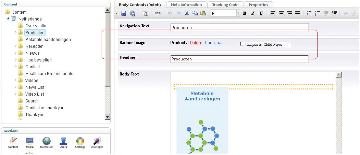Image resolution: width=360 pixels, height=155 pixels.
Task: Open the Properties tab
Action: [258, 5]
